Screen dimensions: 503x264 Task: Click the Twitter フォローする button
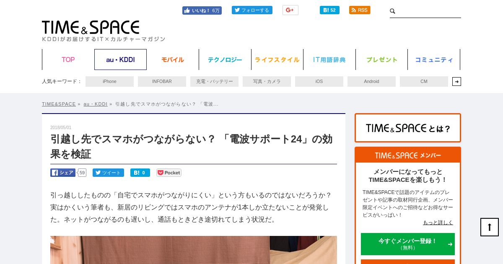[252, 10]
